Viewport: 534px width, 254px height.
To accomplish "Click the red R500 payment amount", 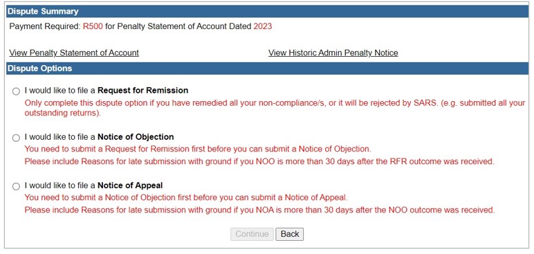I will click(93, 26).
